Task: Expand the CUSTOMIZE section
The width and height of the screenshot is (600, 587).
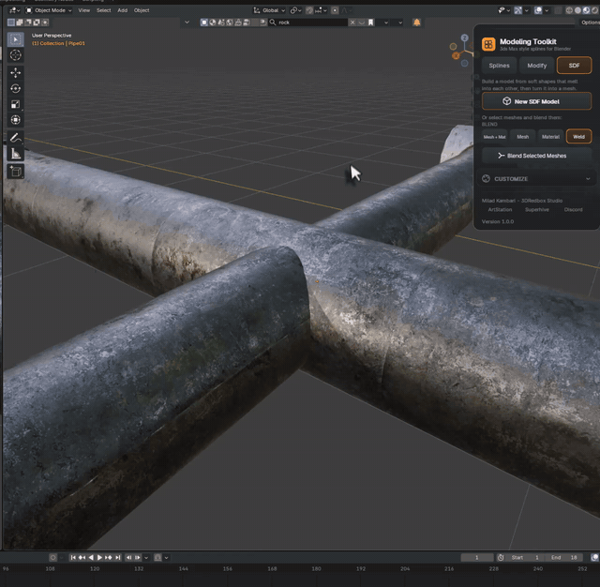Action: tap(536, 179)
